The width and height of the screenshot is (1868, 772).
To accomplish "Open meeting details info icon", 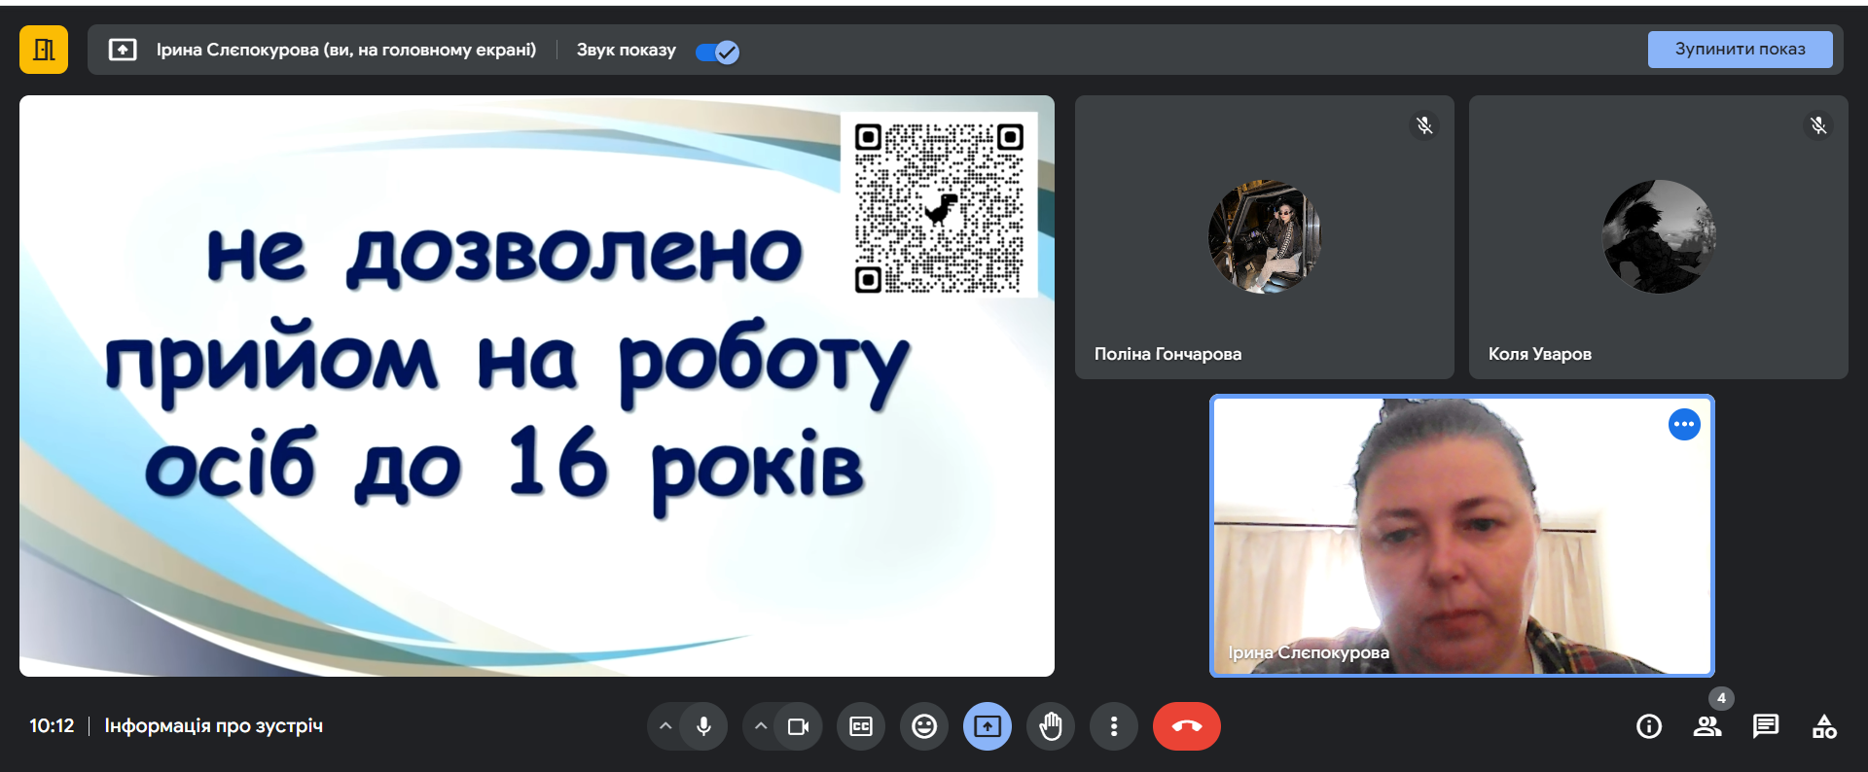I will pyautogui.click(x=1649, y=726).
